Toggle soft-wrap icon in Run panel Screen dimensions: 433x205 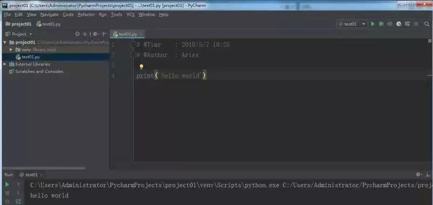point(18,201)
